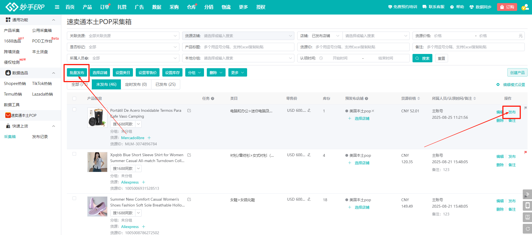The width and height of the screenshot is (532, 235).
Task: Switch to the 已发布 (25) tab
Action: 165,84
